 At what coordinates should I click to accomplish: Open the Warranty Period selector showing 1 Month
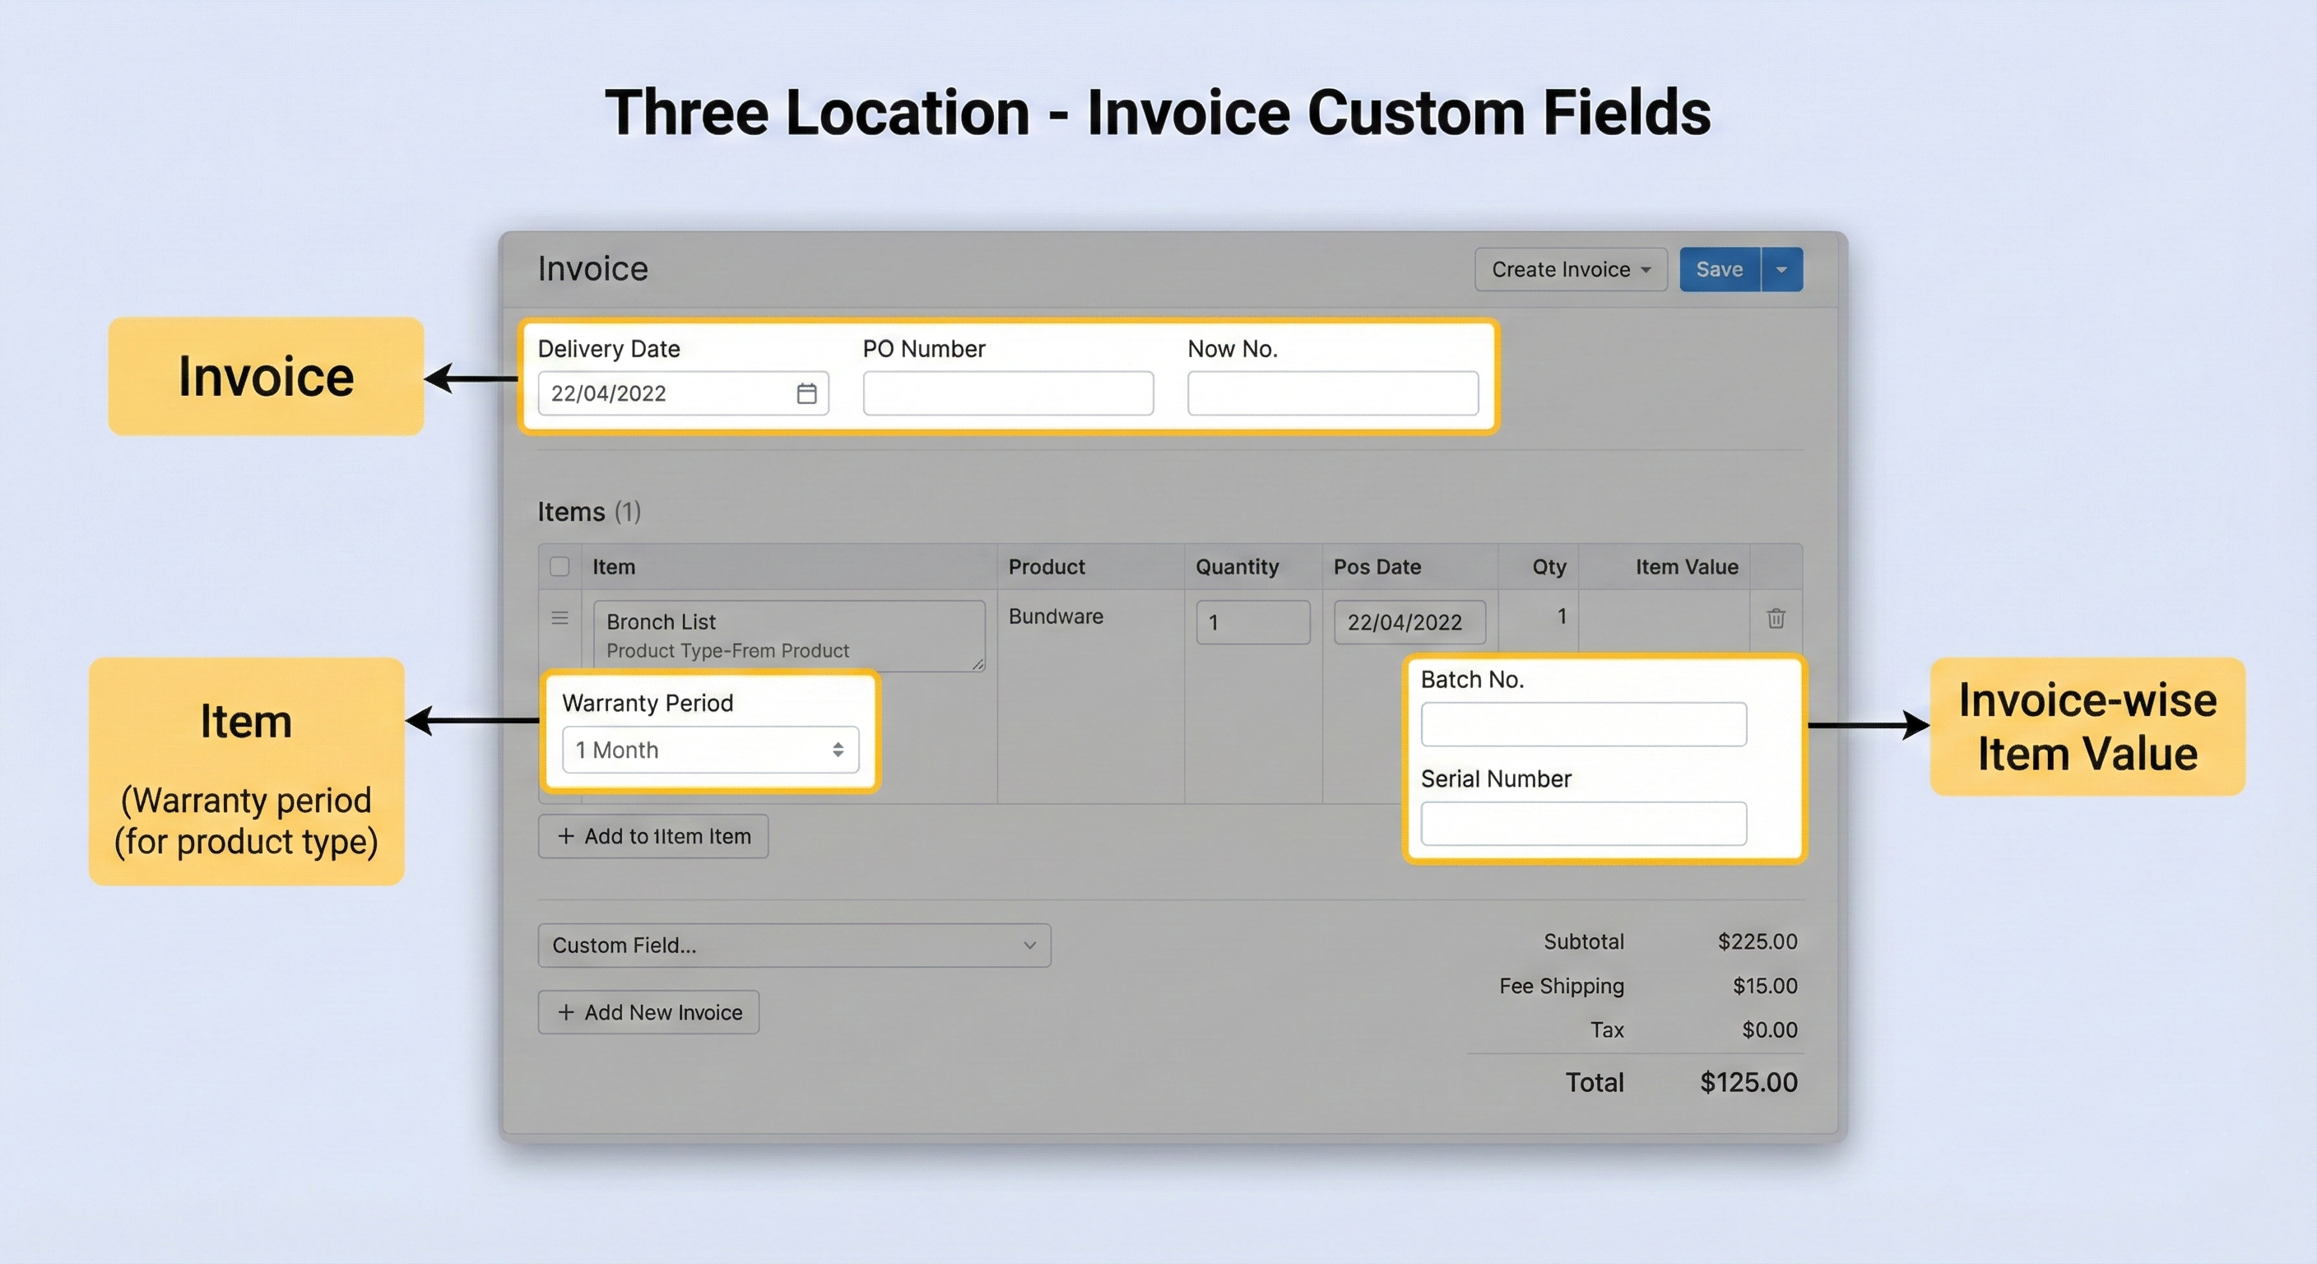[711, 750]
